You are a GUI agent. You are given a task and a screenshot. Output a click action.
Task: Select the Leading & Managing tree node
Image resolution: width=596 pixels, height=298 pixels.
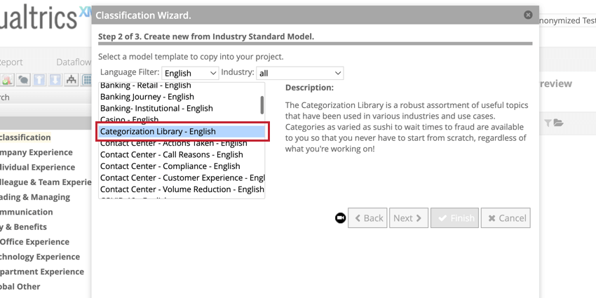tap(35, 197)
